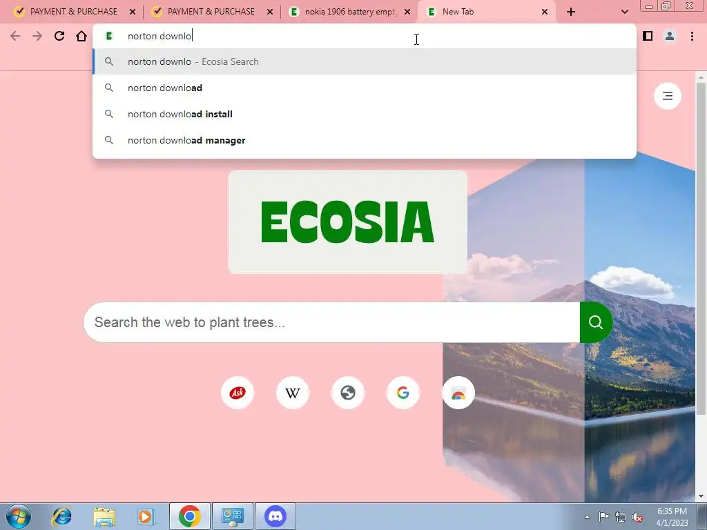
Task: Toggle the browser side panel icon
Action: click(x=648, y=36)
